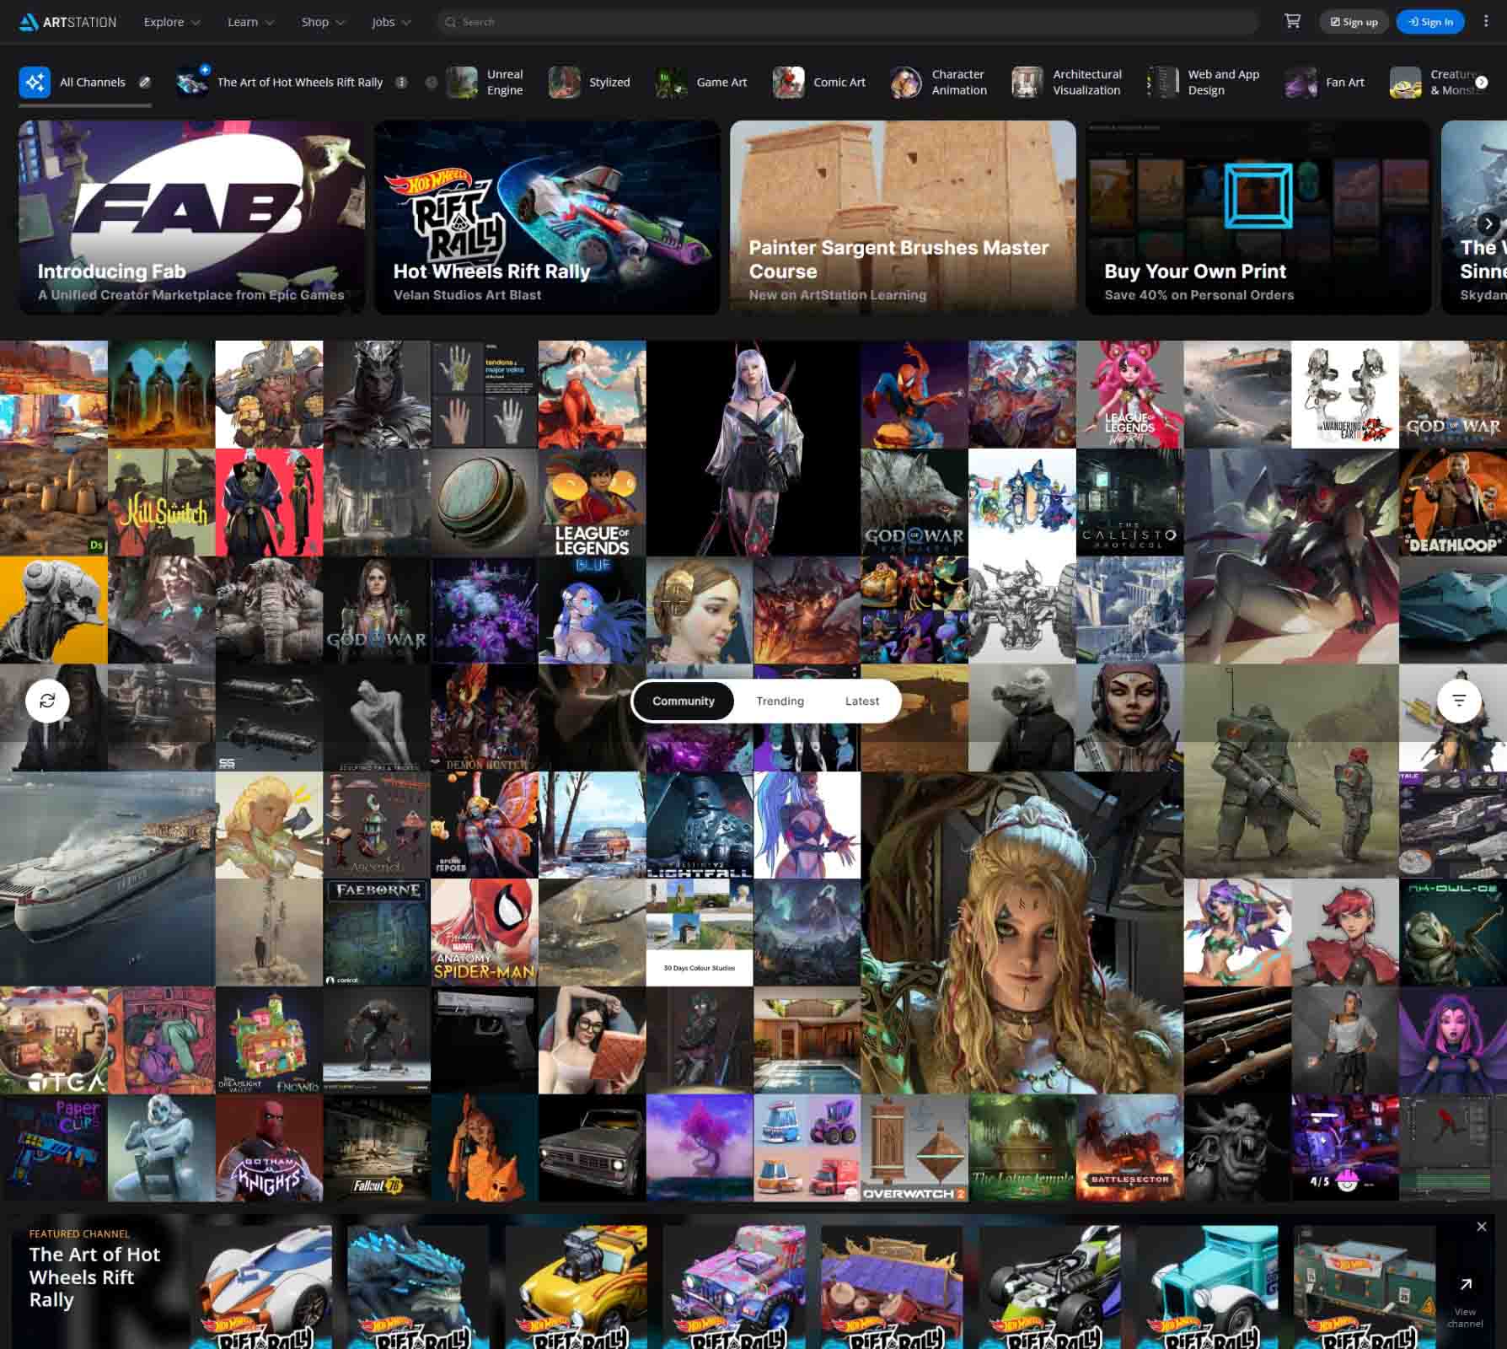Click the View channel arrow icon
The image size is (1507, 1349).
click(1466, 1284)
